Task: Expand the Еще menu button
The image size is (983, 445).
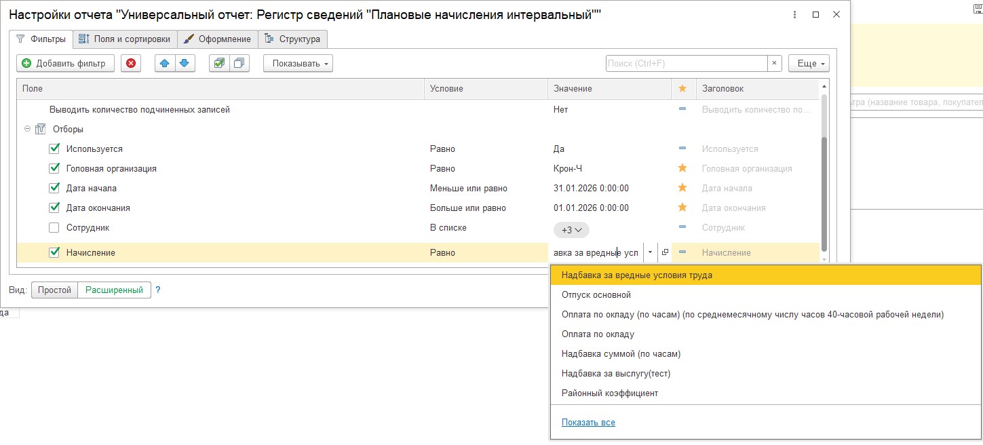Action: pos(809,63)
